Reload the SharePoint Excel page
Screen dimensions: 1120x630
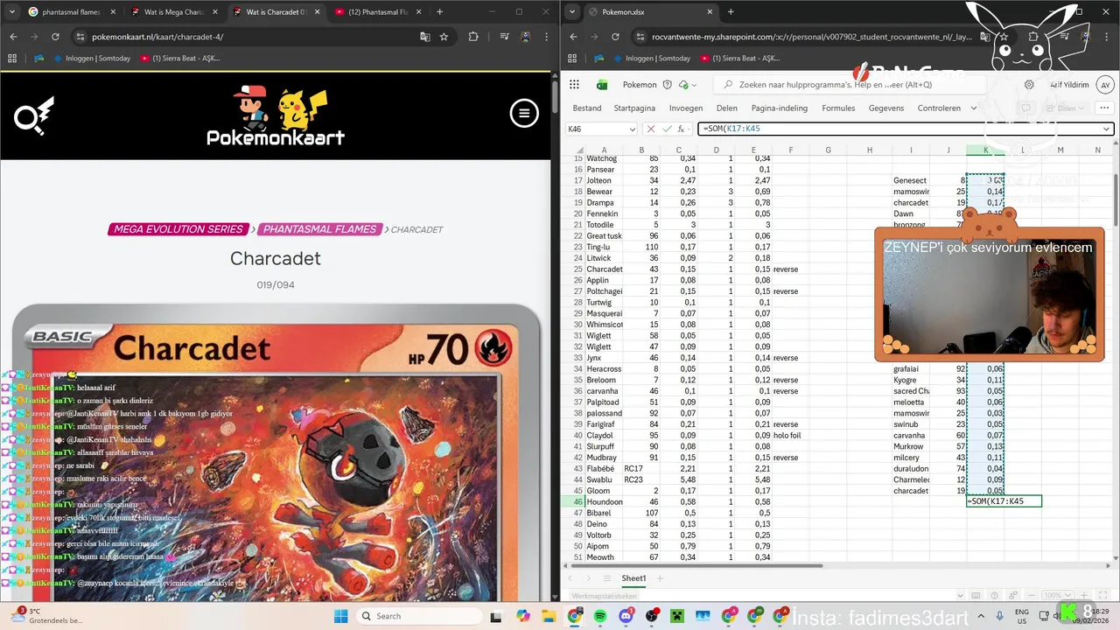point(615,37)
